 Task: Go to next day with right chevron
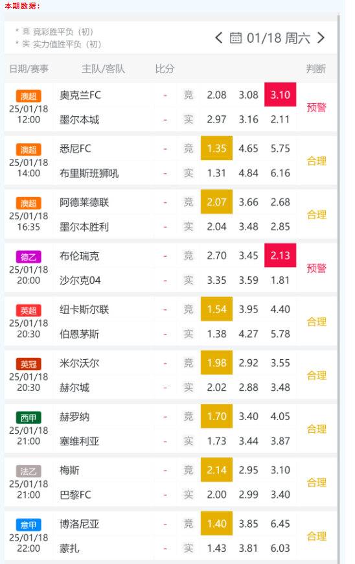pos(321,38)
